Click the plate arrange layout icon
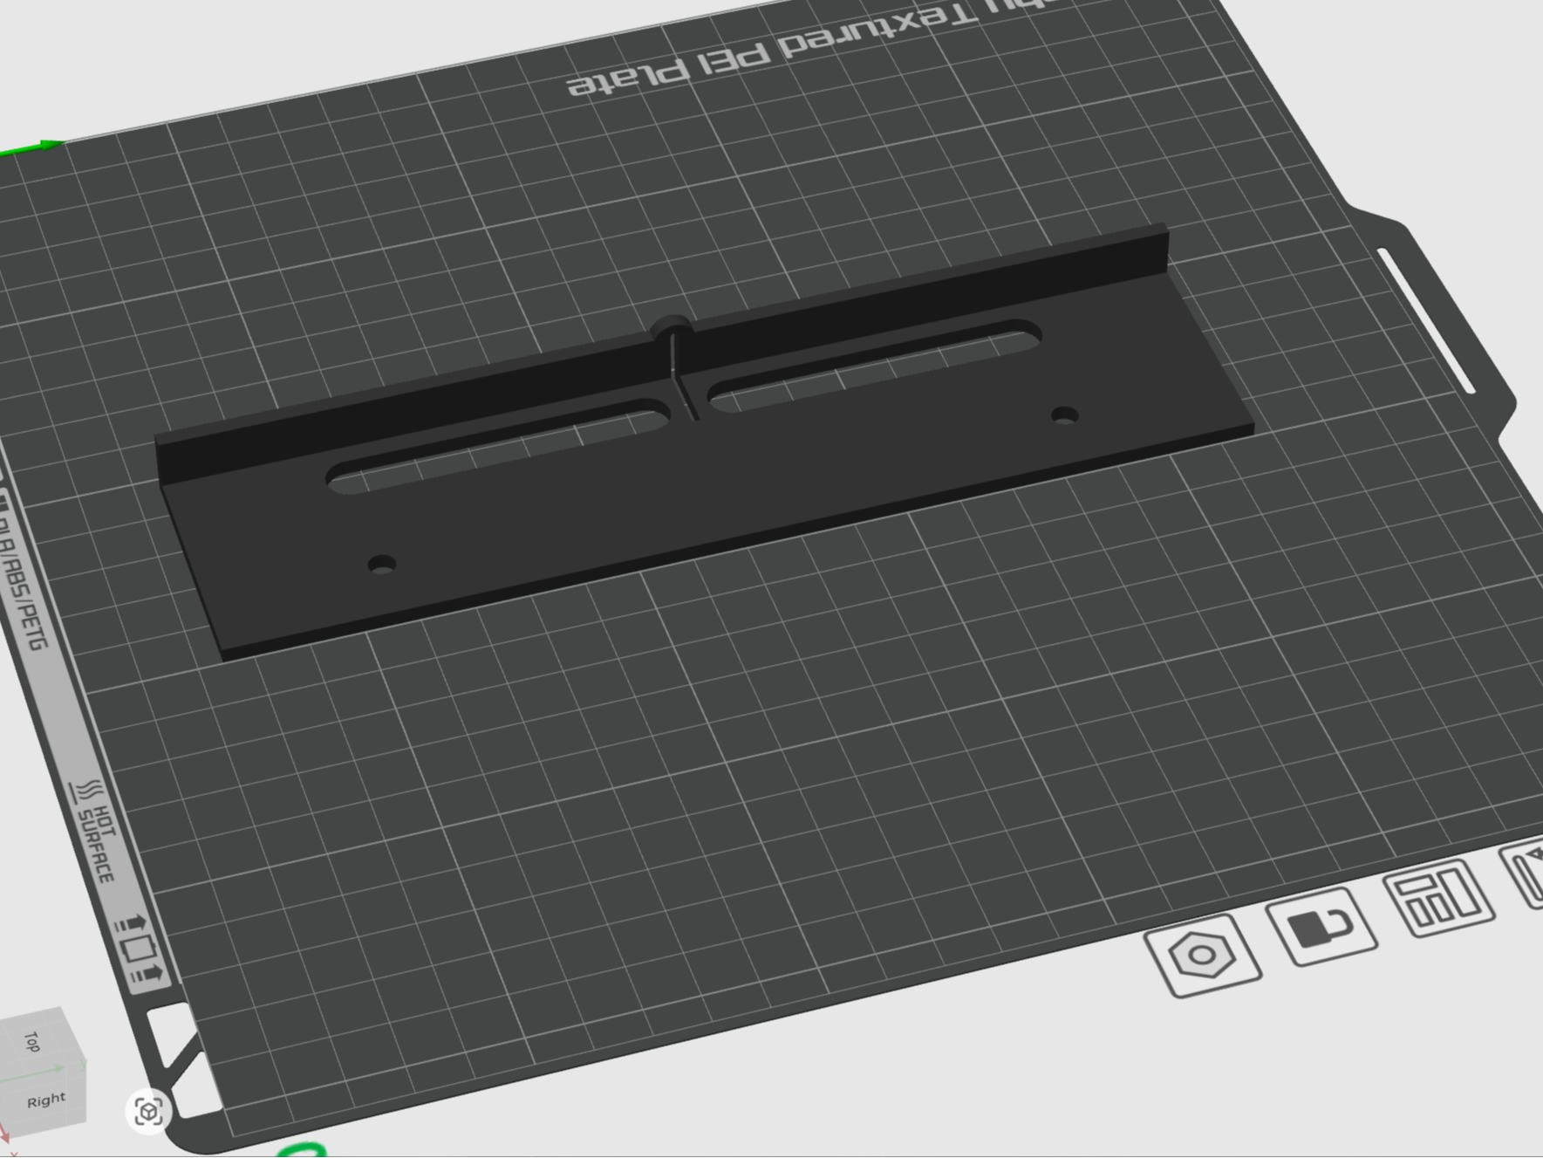Viewport: 1543px width, 1158px height. 1439,898
